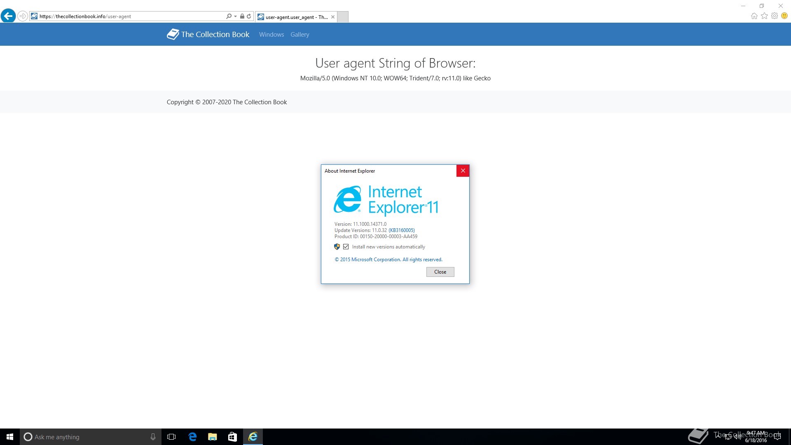The width and height of the screenshot is (791, 445).
Task: Click the forward navigation arrow
Action: 23,16
